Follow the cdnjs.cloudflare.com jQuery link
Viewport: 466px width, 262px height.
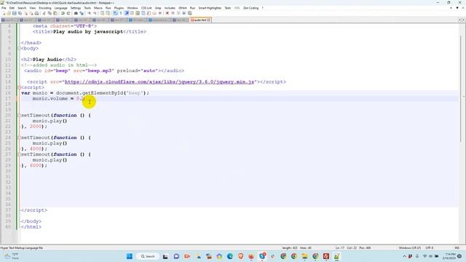coord(159,82)
